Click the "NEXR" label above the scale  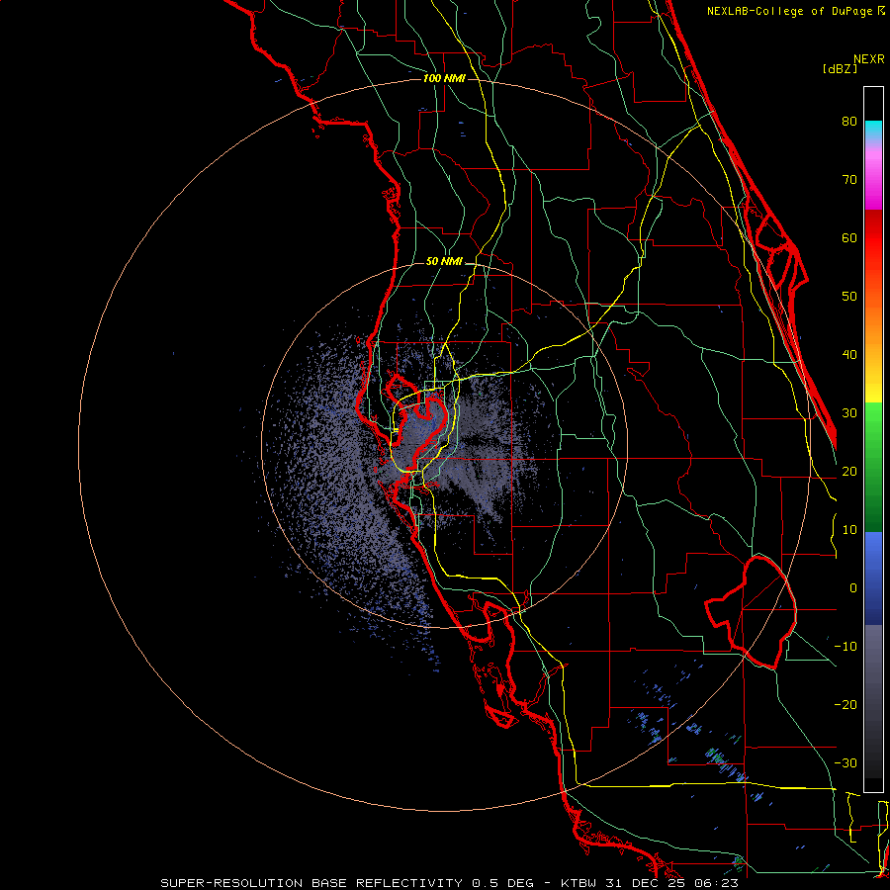[x=869, y=59]
